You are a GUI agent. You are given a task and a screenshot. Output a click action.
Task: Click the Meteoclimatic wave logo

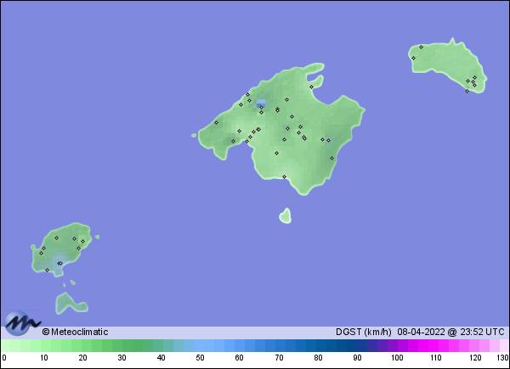click(x=21, y=323)
